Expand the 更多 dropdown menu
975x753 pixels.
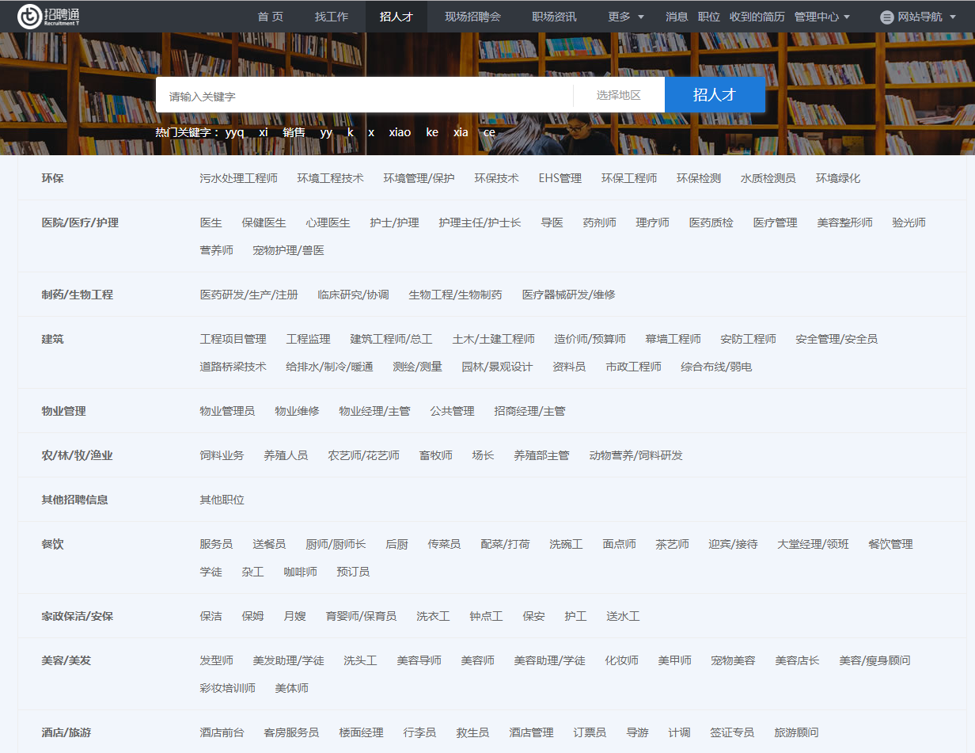coord(625,17)
